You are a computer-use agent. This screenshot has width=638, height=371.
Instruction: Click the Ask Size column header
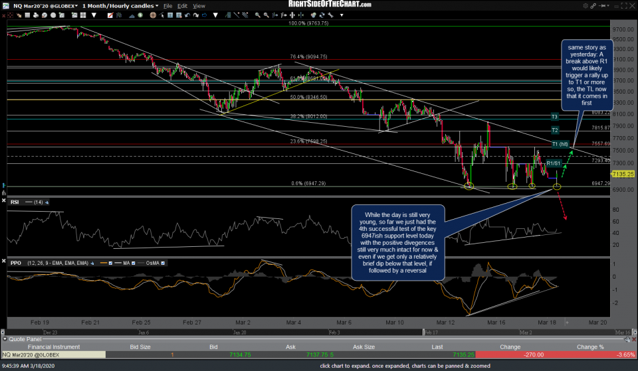pyautogui.click(x=364, y=346)
